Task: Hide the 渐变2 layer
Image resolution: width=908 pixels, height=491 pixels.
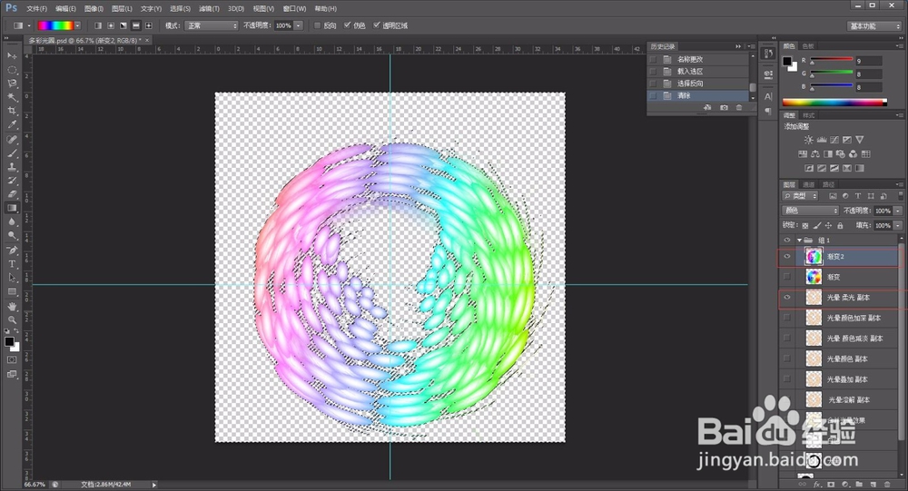Action: click(x=787, y=257)
